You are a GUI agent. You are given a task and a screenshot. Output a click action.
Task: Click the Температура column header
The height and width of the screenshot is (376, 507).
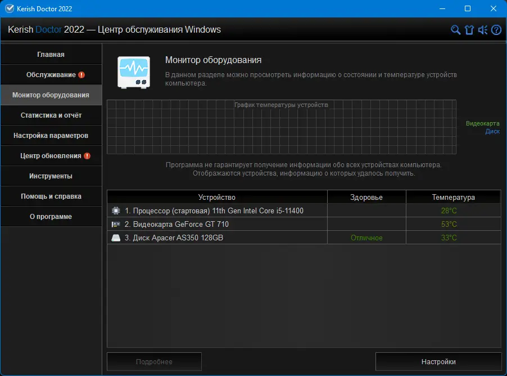(454, 197)
